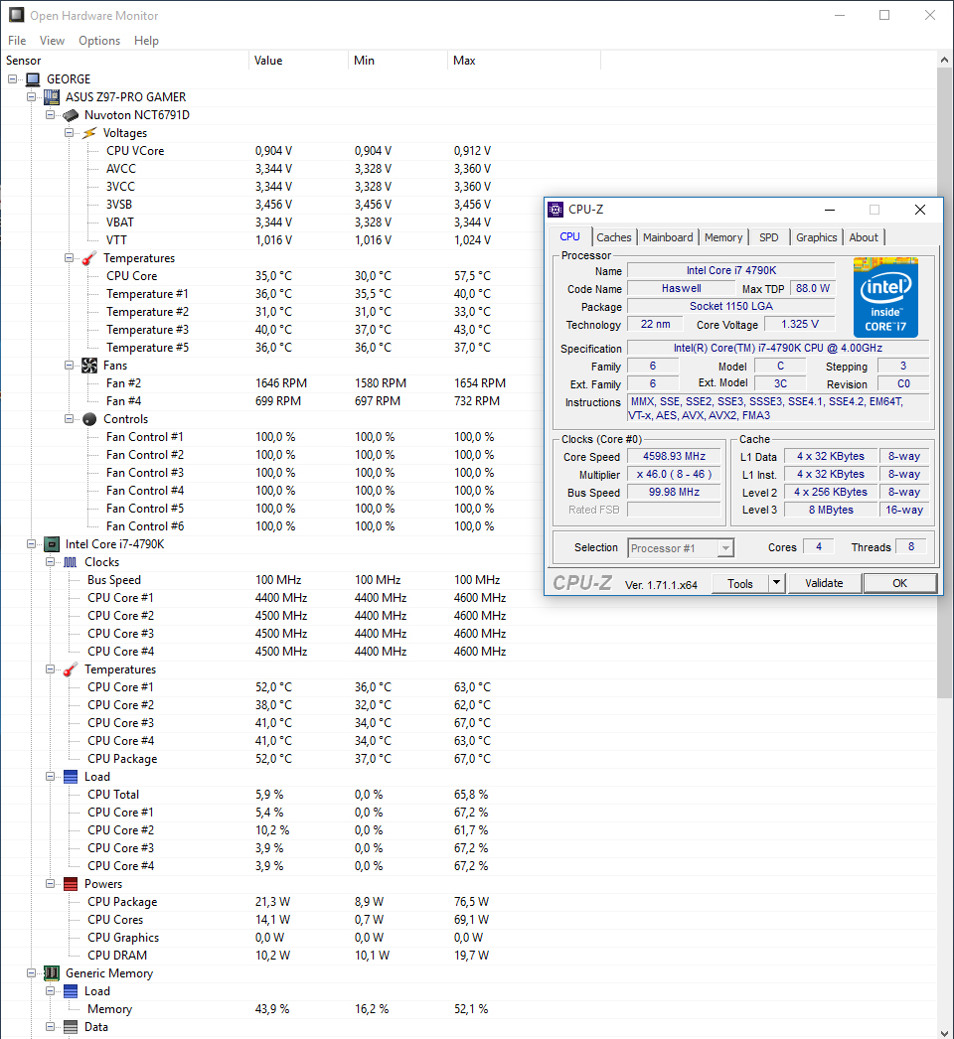Collapse the Nuvoton NCT6791D node

click(50, 115)
